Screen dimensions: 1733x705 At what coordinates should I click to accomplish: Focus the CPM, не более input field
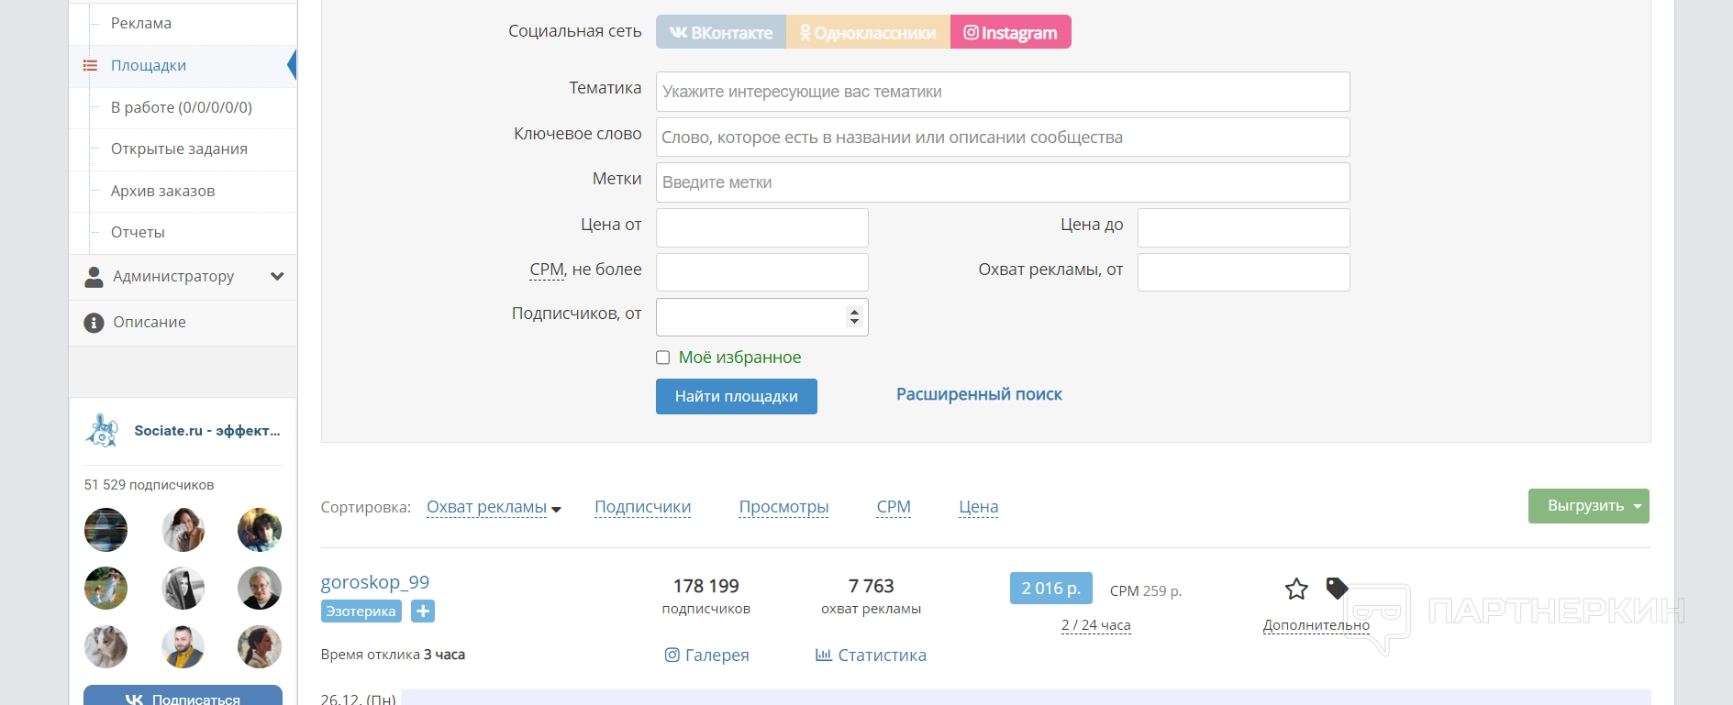click(x=762, y=272)
